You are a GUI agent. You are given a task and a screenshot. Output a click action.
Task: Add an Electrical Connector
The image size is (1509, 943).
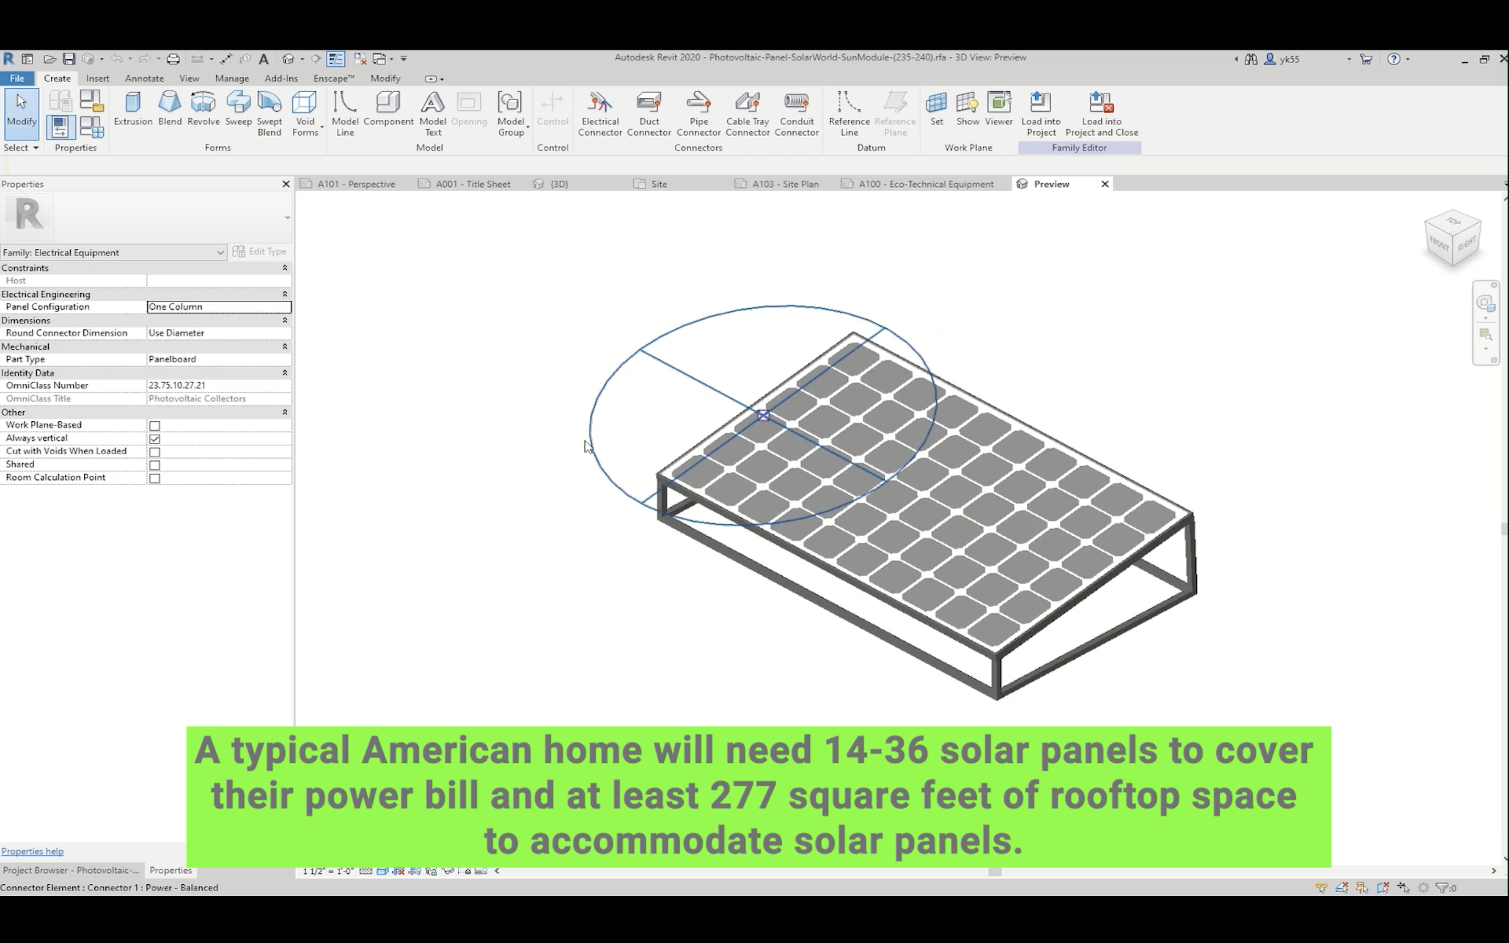coord(599,112)
